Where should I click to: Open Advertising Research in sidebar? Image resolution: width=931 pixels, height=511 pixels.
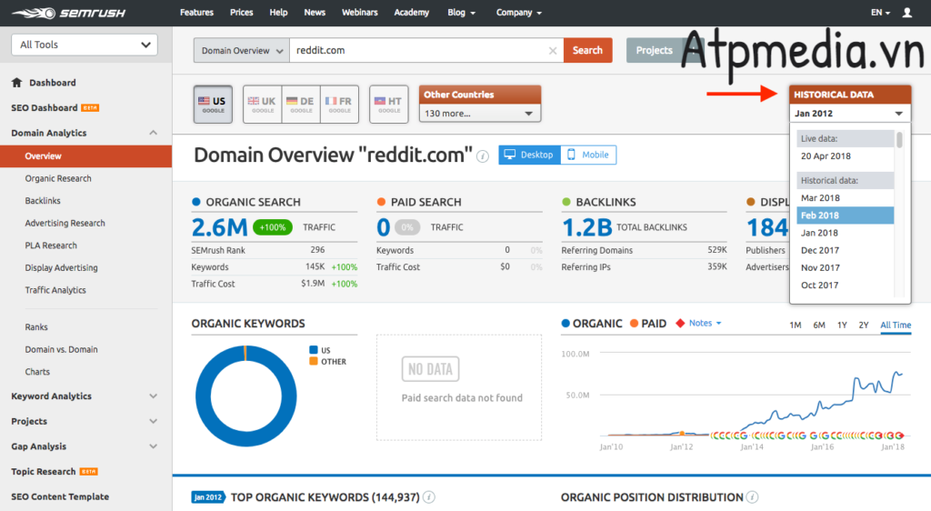tap(65, 223)
